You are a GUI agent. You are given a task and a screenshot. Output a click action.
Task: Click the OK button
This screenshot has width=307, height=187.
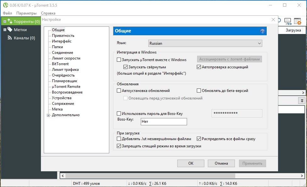[x=191, y=163]
